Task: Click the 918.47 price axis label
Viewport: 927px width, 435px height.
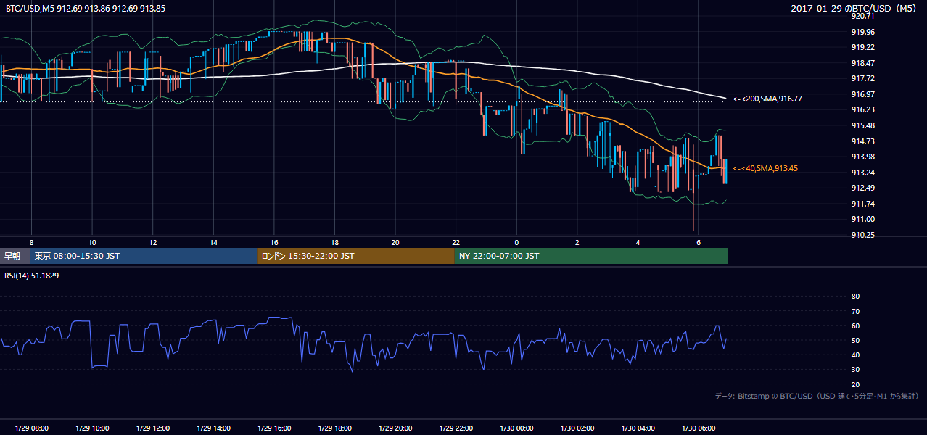Action: click(x=862, y=63)
